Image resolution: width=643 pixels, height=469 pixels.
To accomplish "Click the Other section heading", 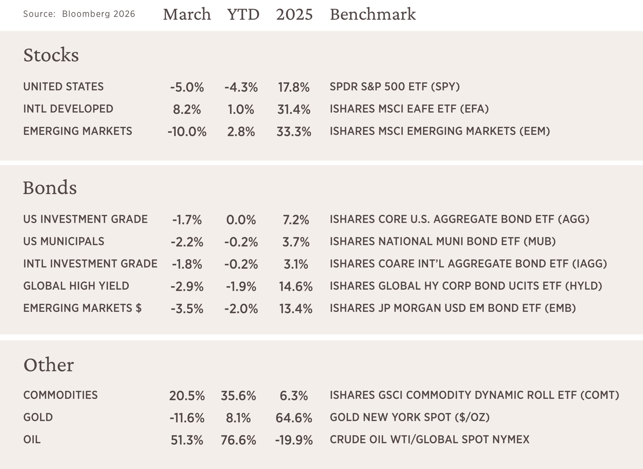I will pos(48,365).
